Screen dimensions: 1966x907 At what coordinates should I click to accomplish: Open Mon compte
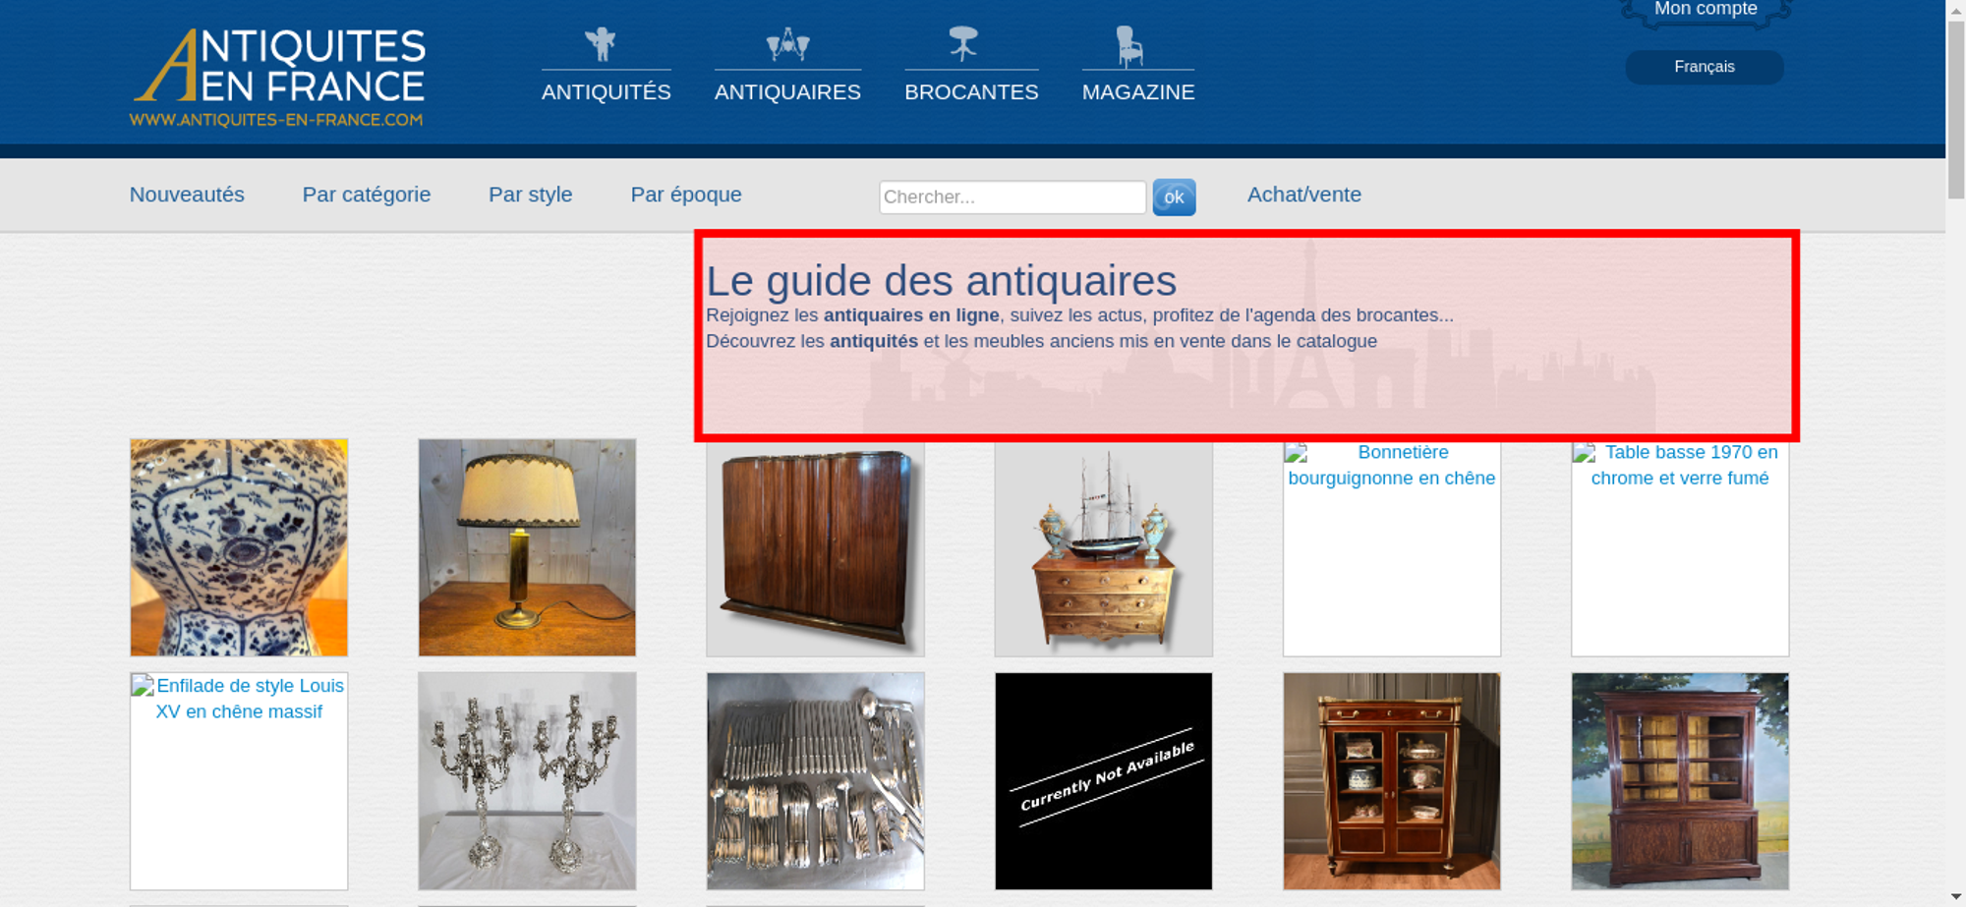click(x=1706, y=10)
